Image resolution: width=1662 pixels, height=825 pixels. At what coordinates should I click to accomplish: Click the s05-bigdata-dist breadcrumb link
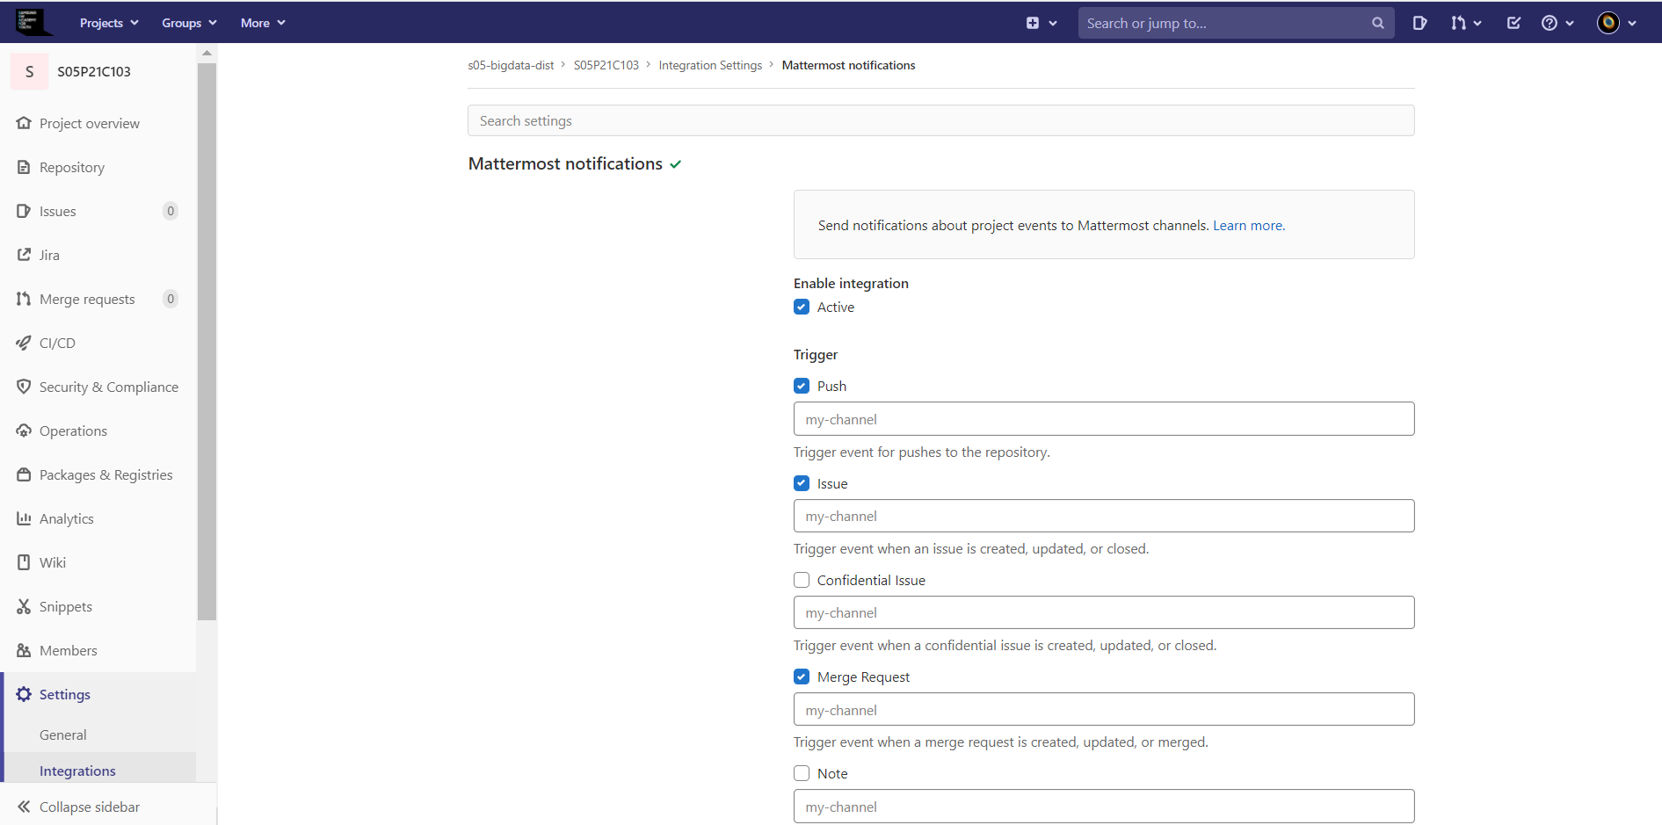coord(511,65)
